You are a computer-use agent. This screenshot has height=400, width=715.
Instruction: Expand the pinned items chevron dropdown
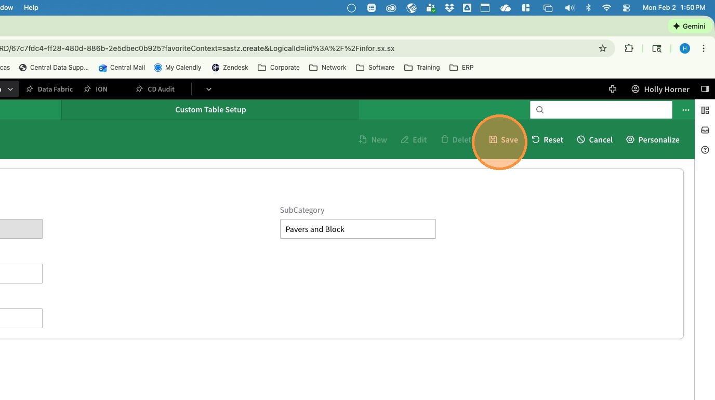coord(208,89)
